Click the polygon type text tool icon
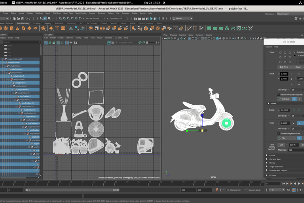Viewport: 304px width, 203px height. coord(57,29)
